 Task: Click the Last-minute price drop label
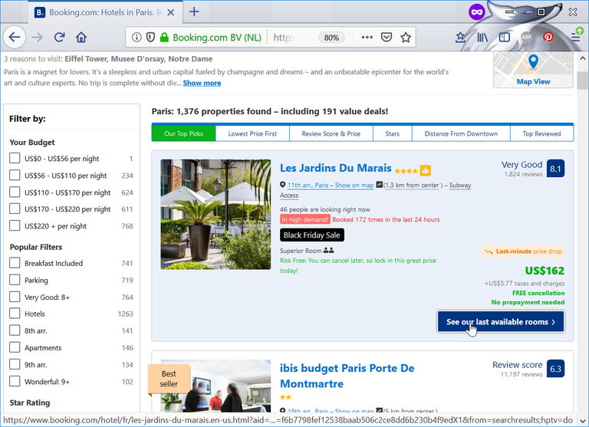click(x=523, y=251)
